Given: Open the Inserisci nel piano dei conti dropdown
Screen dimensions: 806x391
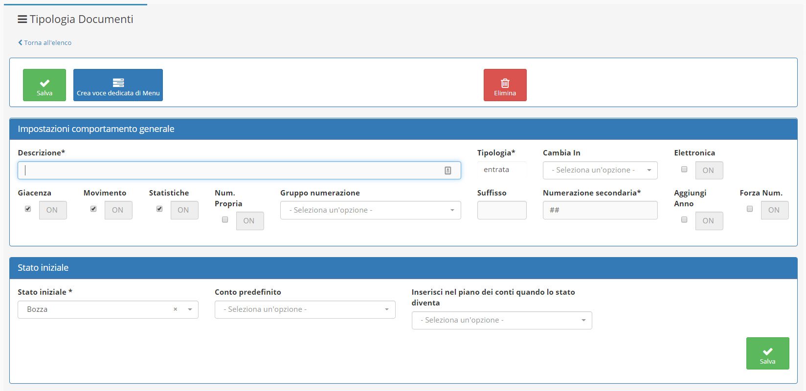Looking at the screenshot, I should (501, 321).
